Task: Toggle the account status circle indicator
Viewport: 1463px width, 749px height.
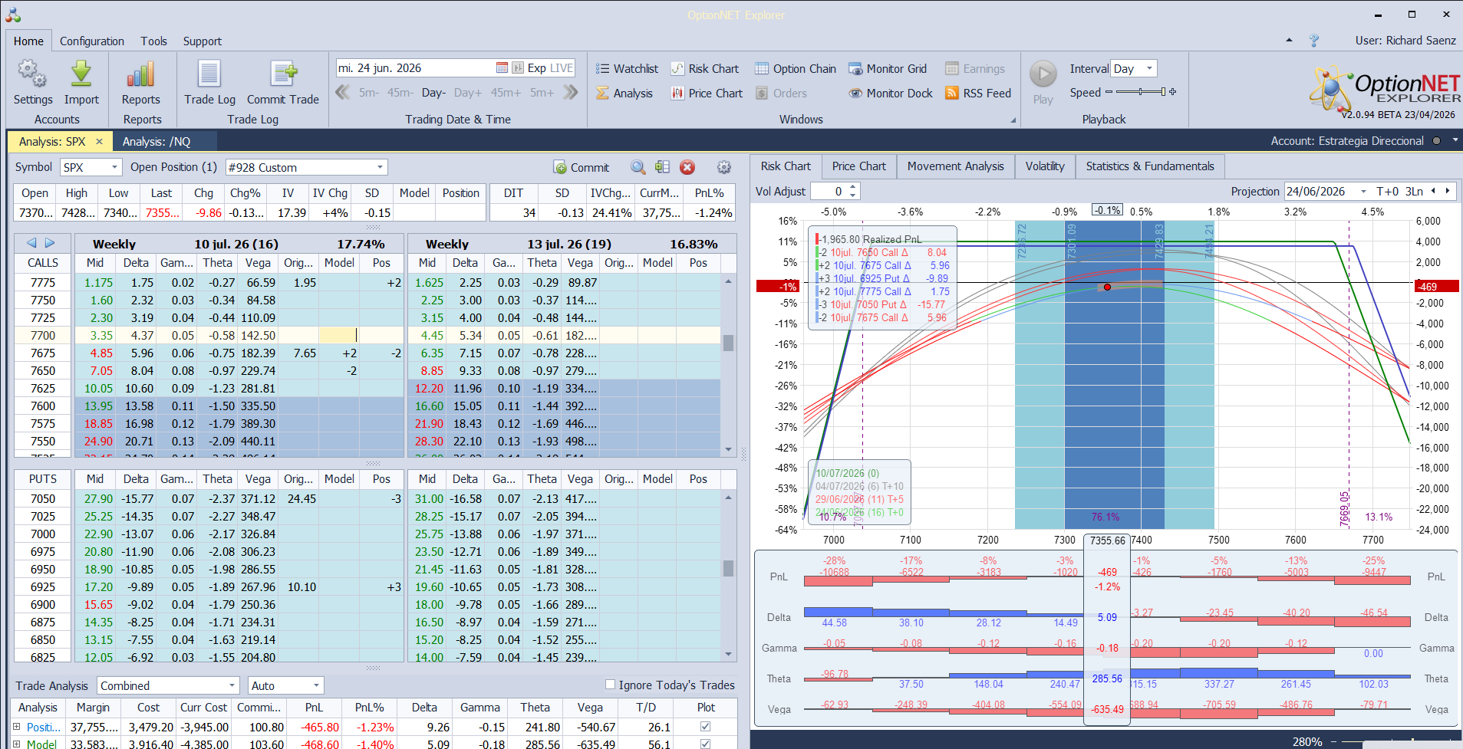Action: tap(1436, 141)
